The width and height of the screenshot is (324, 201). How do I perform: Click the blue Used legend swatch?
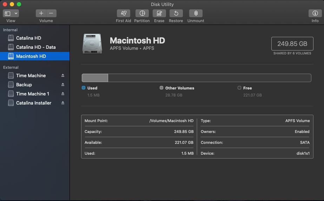pos(84,88)
